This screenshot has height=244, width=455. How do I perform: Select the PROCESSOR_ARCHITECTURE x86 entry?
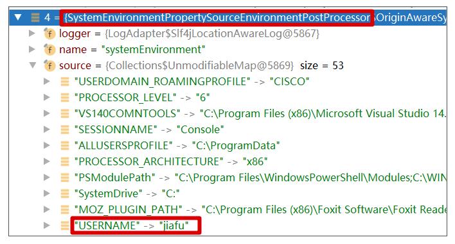pyautogui.click(x=171, y=161)
